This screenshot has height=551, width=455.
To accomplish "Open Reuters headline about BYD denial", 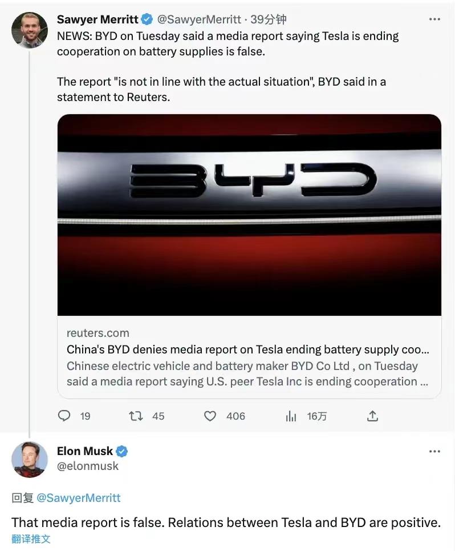I will 248,349.
